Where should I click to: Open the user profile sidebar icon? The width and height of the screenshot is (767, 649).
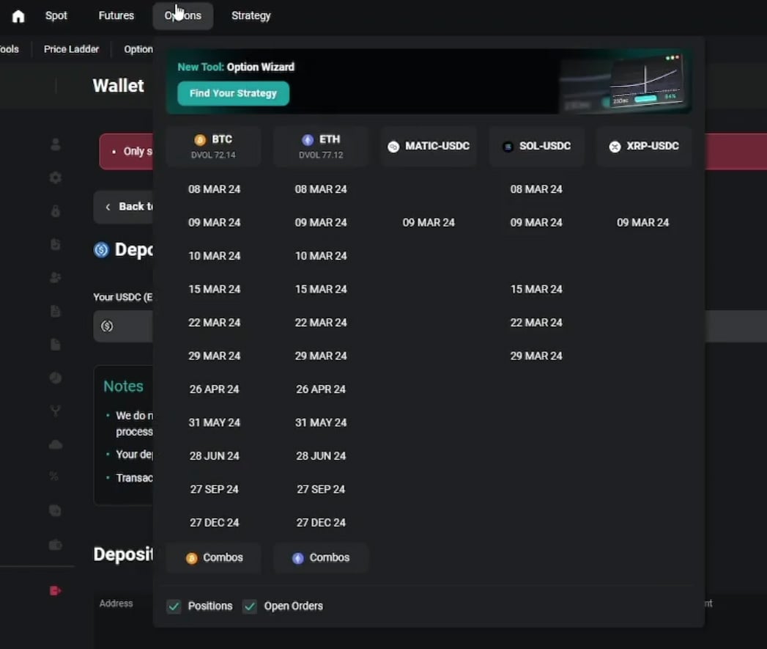coord(55,144)
